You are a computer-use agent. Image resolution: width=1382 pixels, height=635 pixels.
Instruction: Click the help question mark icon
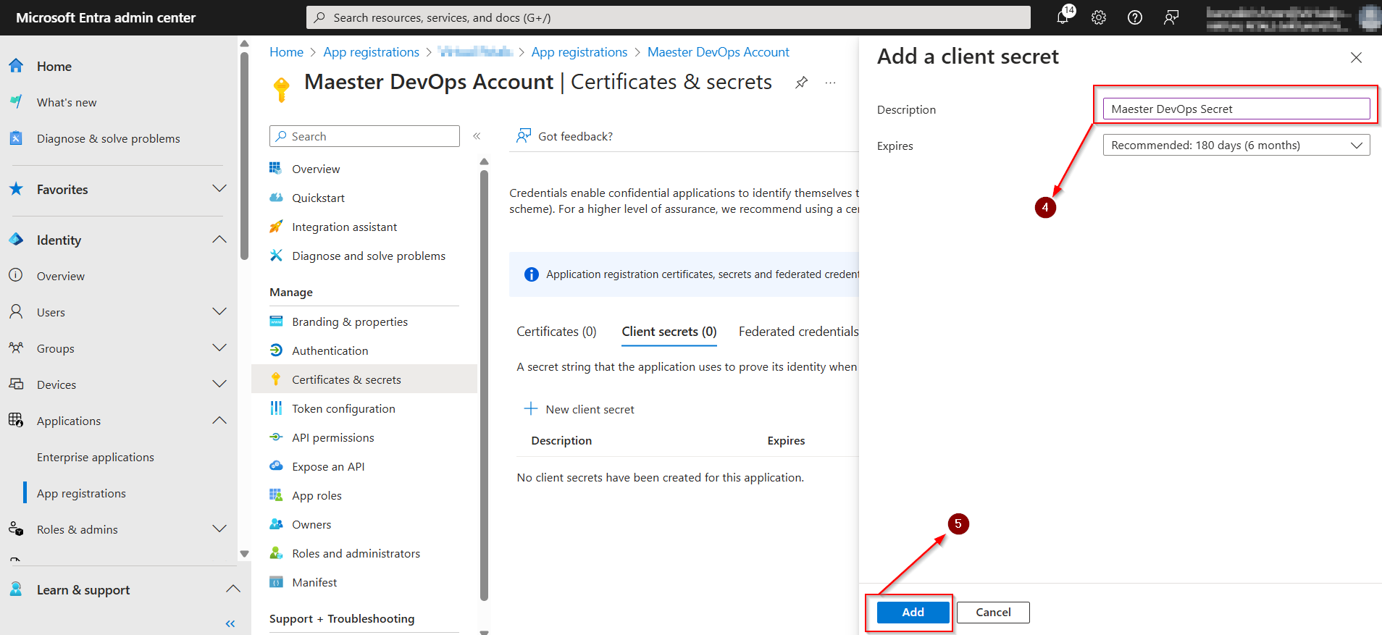(1135, 17)
